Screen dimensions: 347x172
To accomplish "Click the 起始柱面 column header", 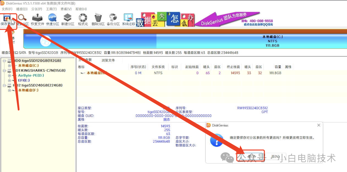I will (x=191, y=67).
